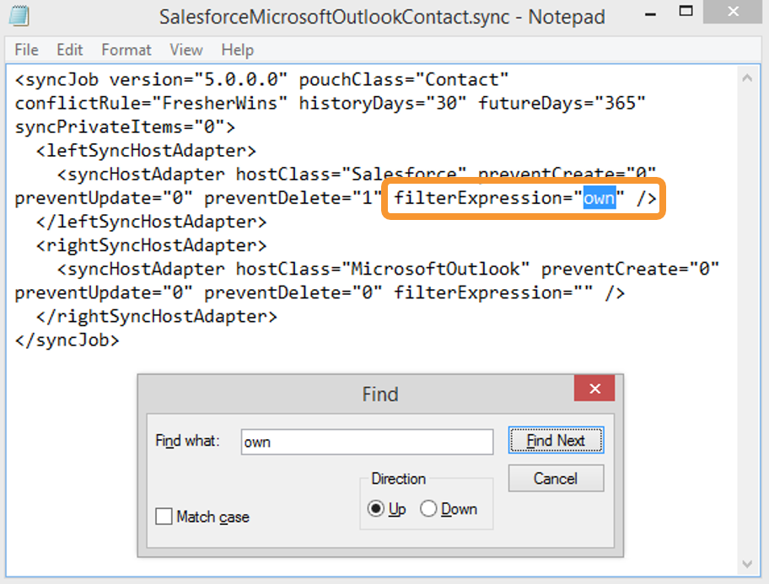Image resolution: width=769 pixels, height=584 pixels.
Task: Click the opening <leftSyncHostAdapter> tag
Action: (146, 151)
